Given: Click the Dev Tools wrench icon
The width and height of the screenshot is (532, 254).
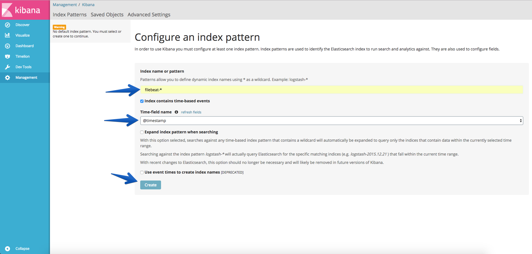Looking at the screenshot, I should pos(7,67).
